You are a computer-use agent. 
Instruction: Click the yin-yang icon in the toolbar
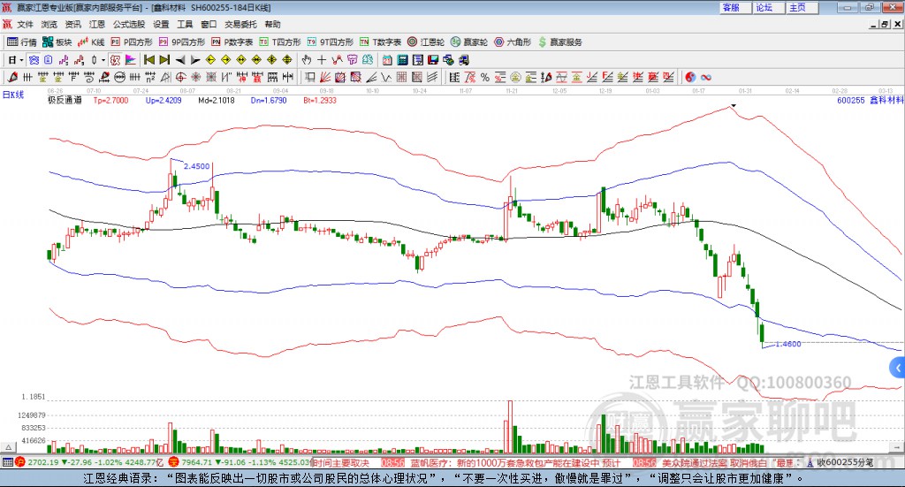(x=689, y=78)
